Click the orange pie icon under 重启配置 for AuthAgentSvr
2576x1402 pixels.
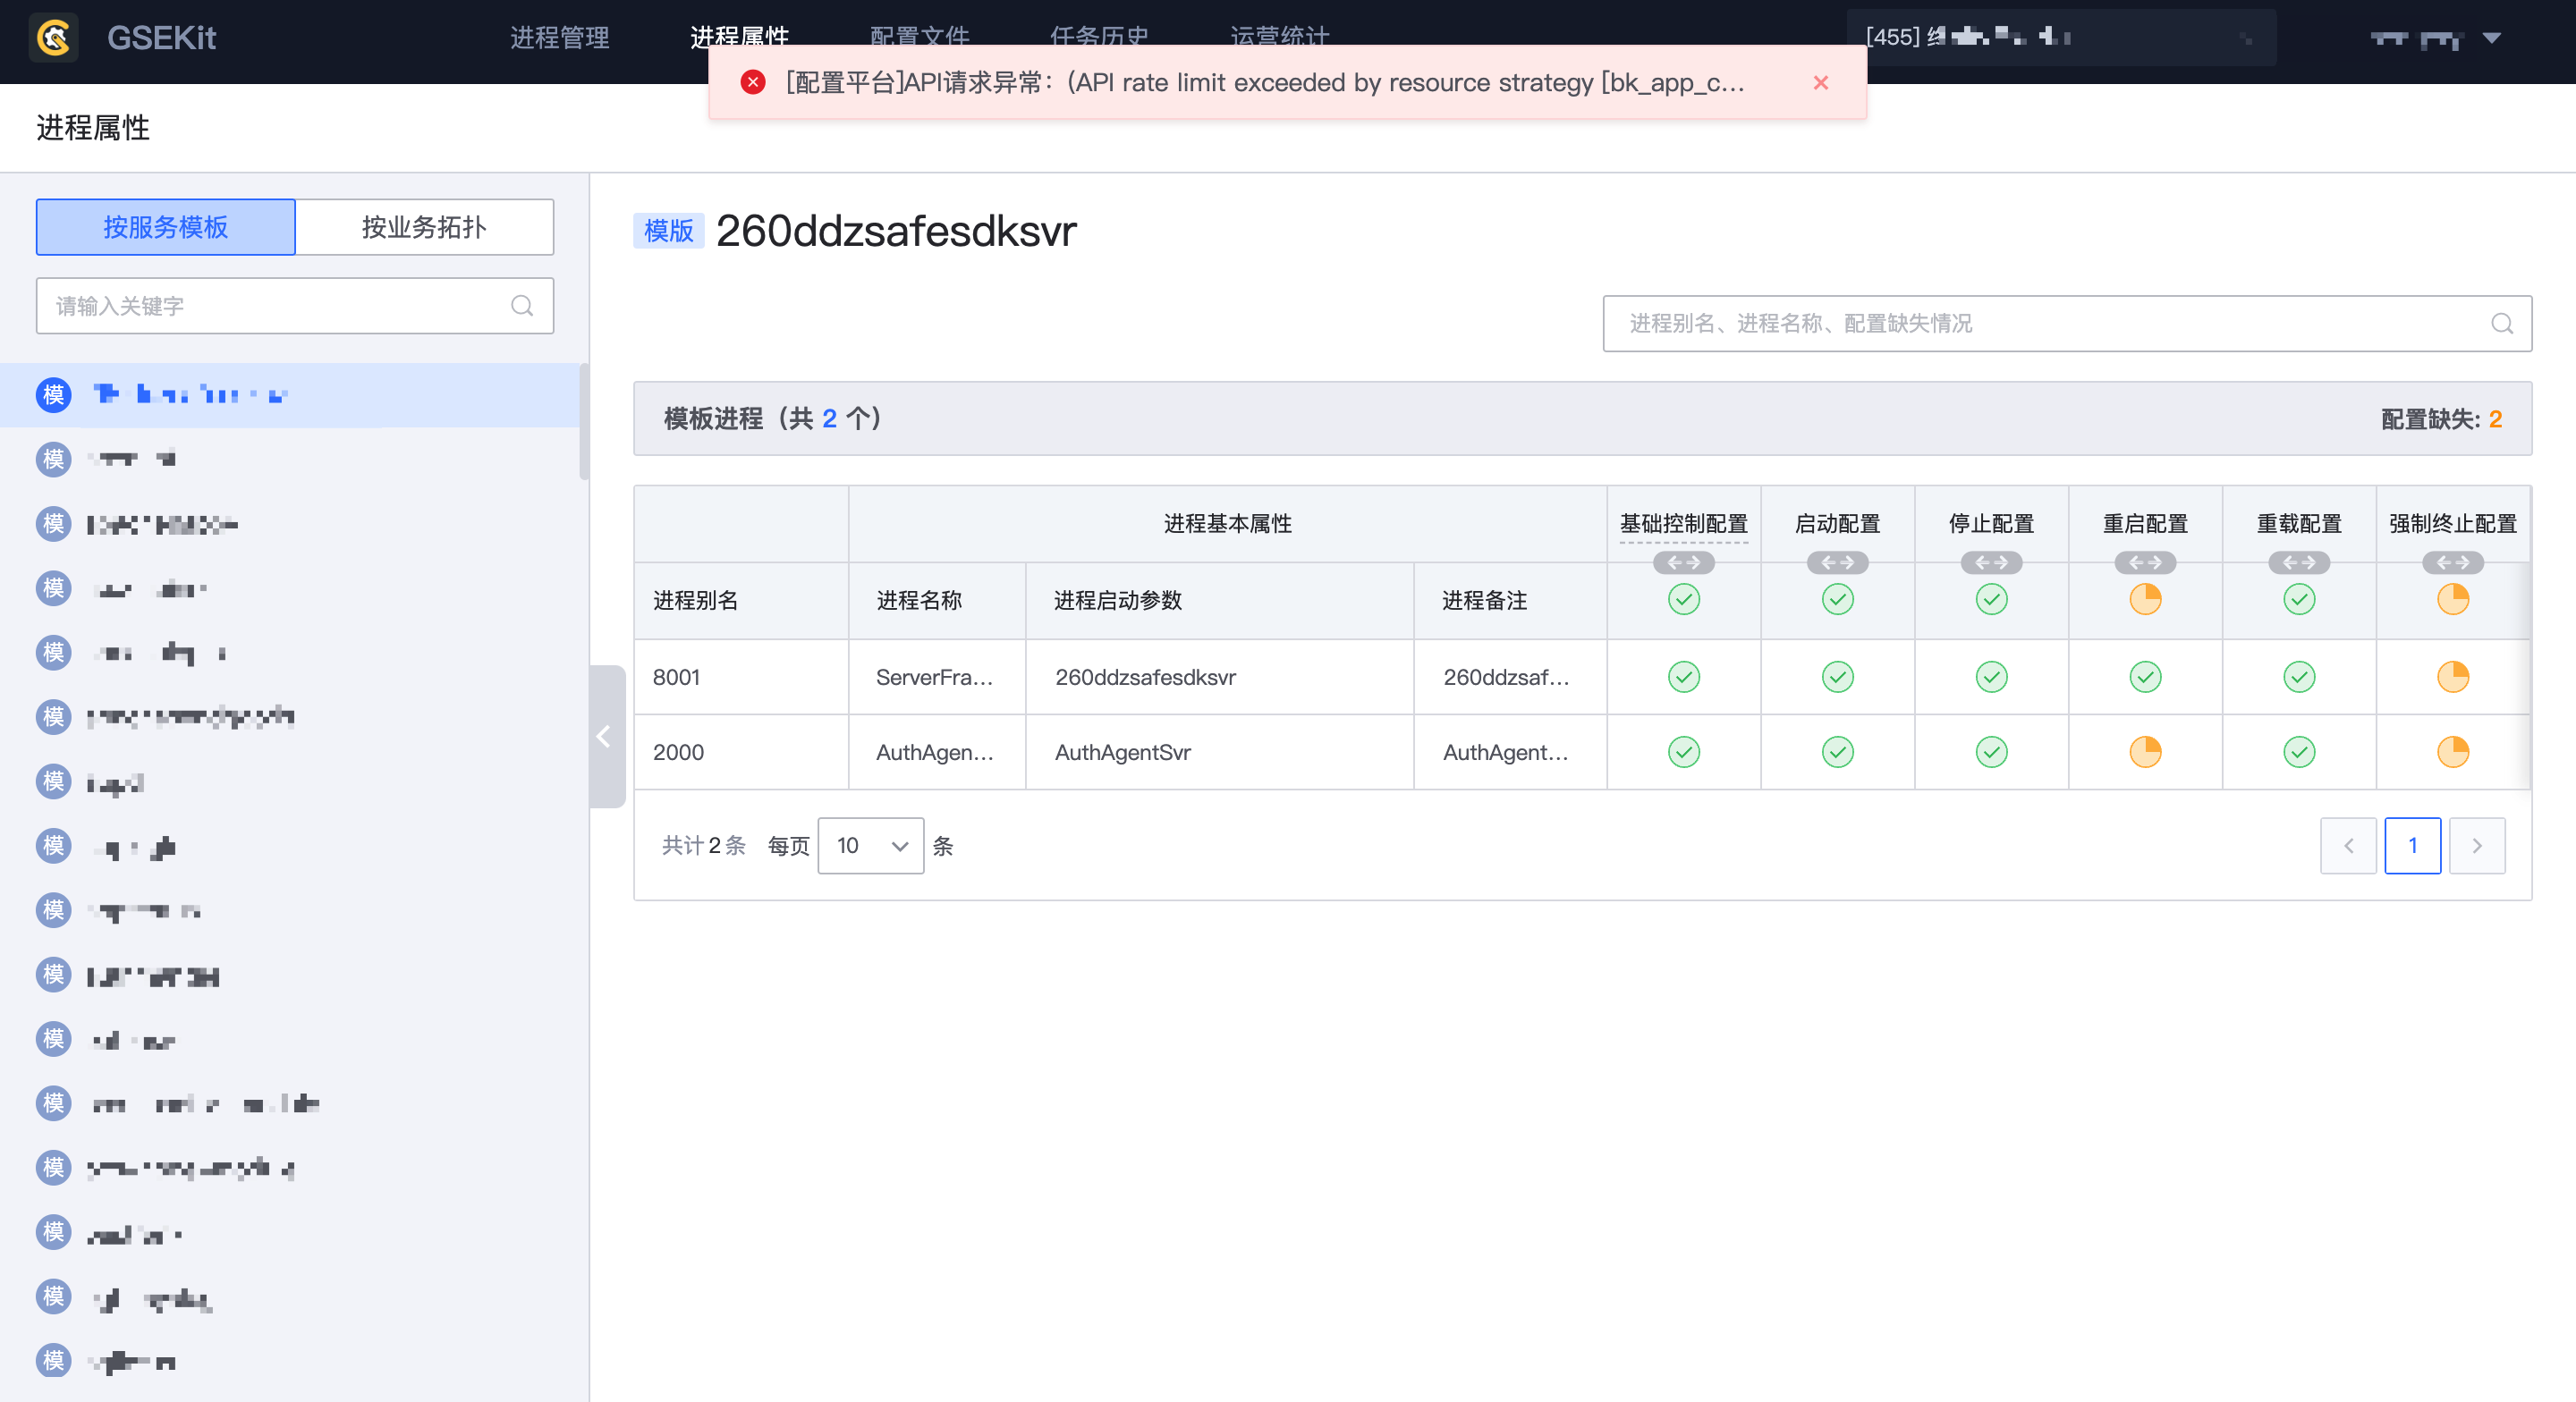(x=2145, y=752)
